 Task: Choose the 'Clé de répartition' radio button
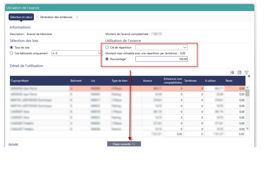click(107, 47)
